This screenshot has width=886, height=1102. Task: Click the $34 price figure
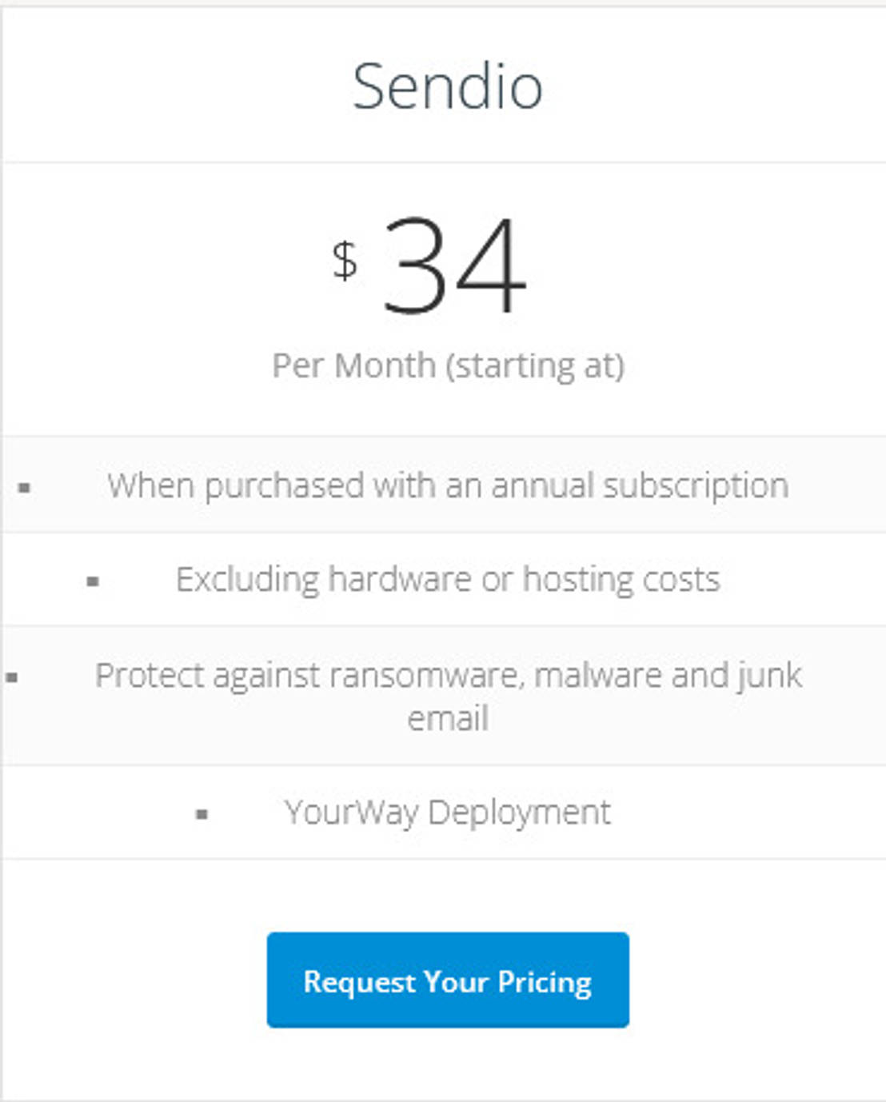coord(452,267)
